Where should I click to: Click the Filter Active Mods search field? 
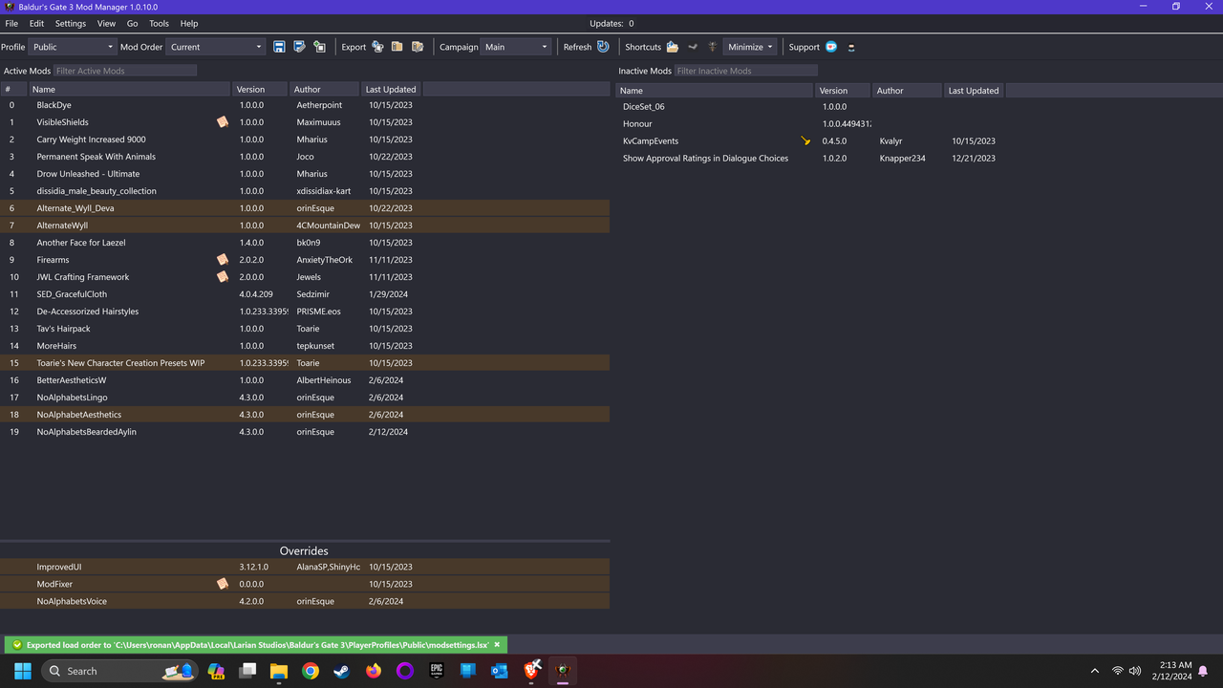point(125,70)
